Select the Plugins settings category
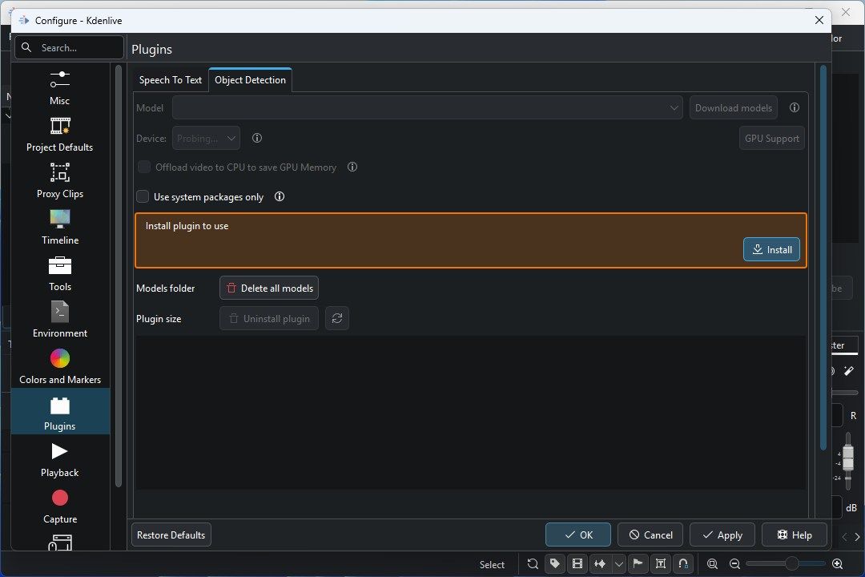This screenshot has width=865, height=577. click(x=59, y=412)
